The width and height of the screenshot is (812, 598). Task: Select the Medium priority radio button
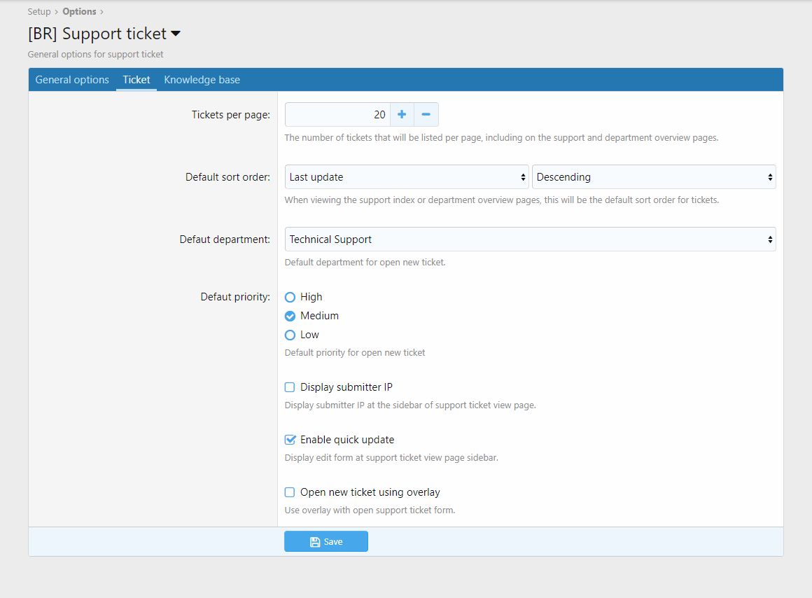(290, 316)
